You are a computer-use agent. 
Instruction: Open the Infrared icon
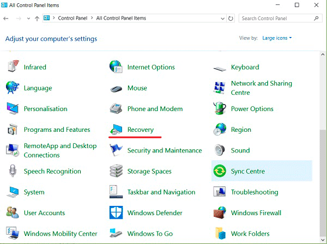pyautogui.click(x=13, y=66)
